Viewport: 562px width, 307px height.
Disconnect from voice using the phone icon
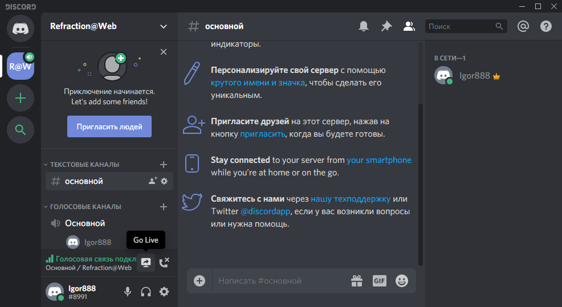[x=164, y=263]
